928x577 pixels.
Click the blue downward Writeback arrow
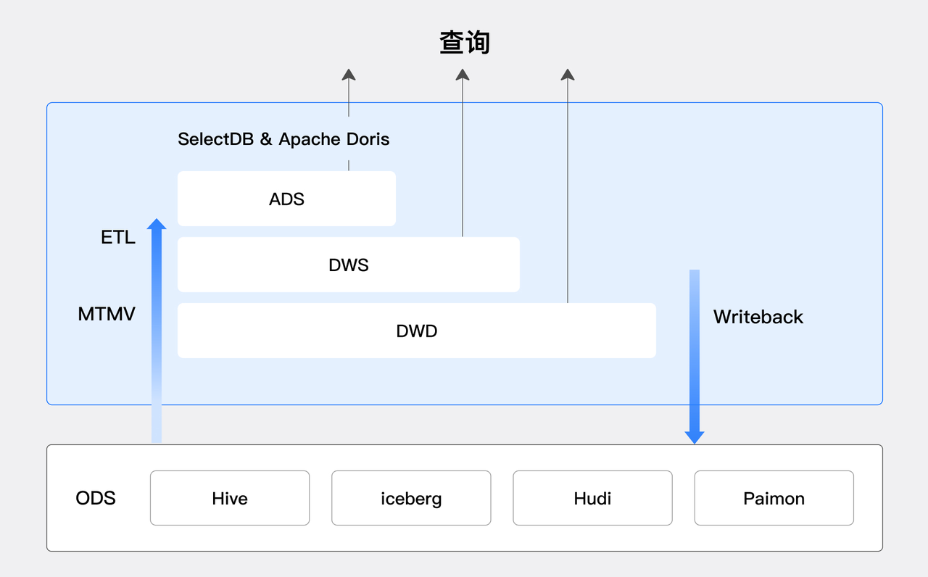695,355
